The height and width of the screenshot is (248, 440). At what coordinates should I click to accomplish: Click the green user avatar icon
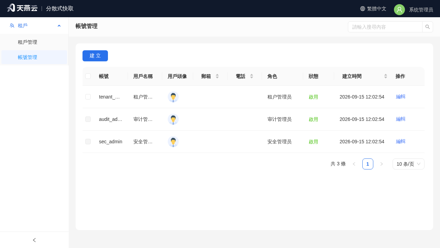399,10
